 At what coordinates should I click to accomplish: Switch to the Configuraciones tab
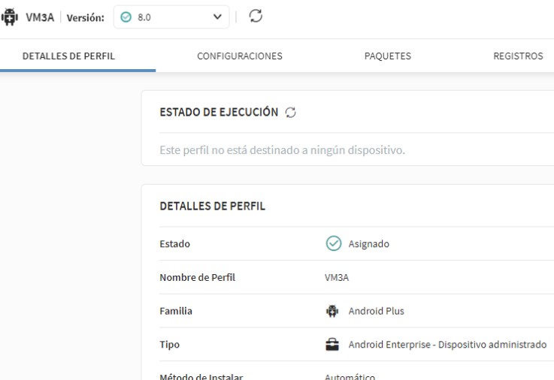point(239,56)
